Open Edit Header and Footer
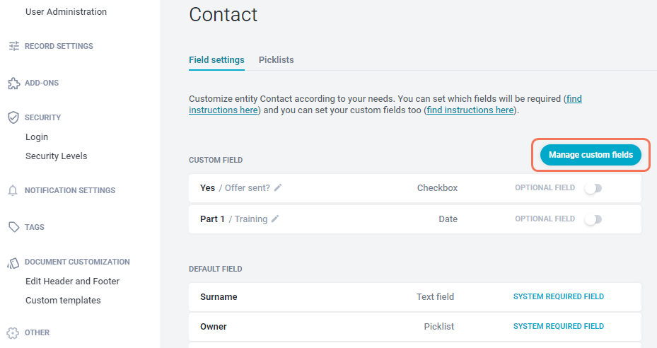 pos(72,282)
